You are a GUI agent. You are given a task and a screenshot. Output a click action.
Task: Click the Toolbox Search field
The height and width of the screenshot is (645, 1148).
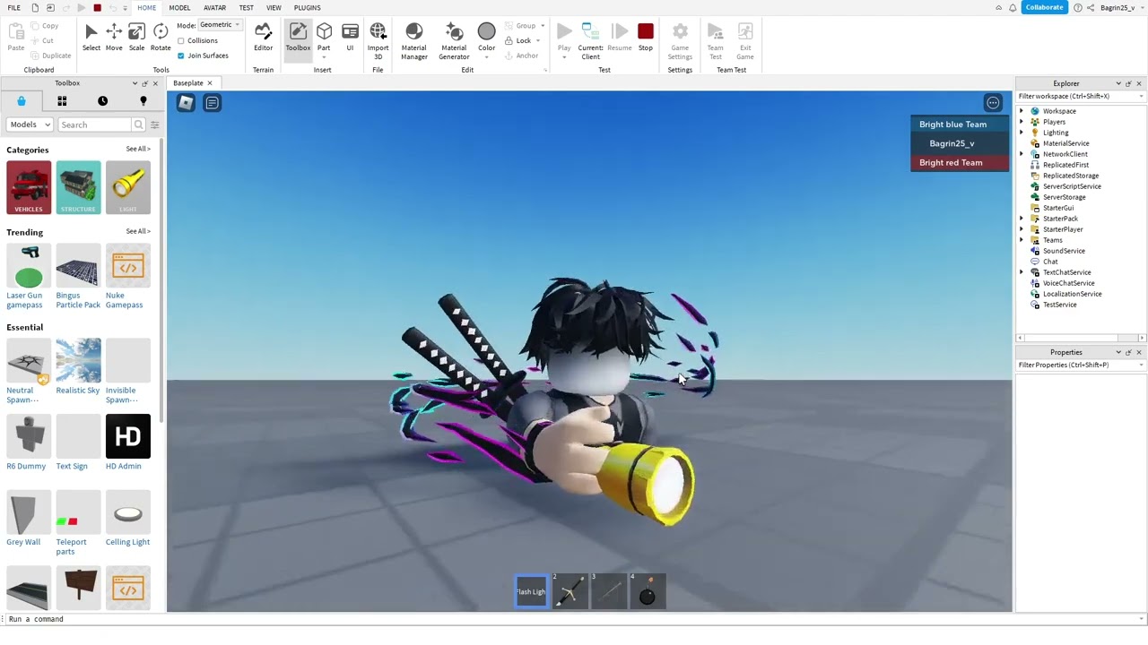click(x=94, y=125)
